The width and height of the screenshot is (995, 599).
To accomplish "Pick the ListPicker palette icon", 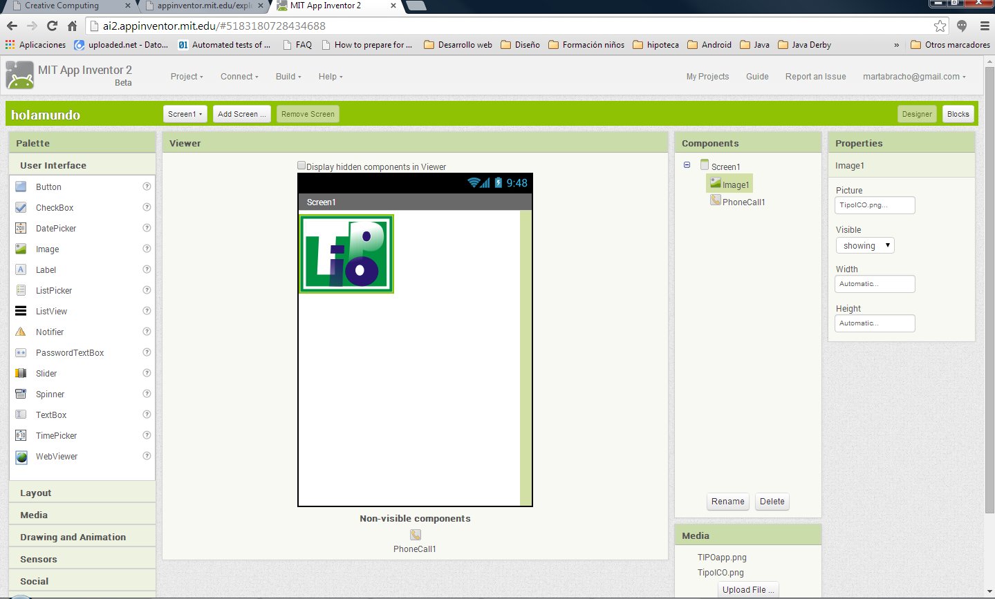I will coord(21,290).
